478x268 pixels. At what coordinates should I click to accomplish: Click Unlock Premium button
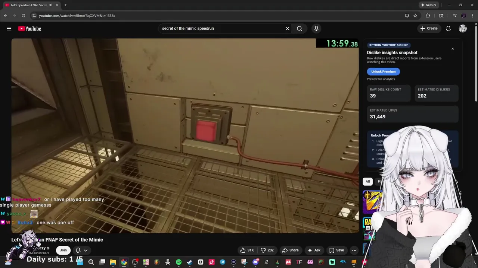pos(384,71)
